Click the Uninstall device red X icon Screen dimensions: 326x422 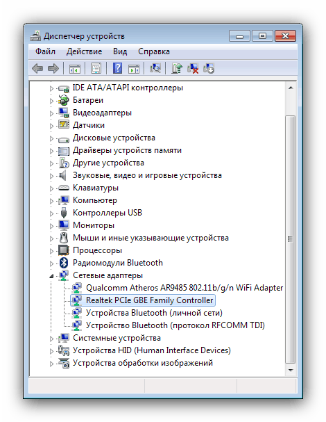[x=193, y=69]
